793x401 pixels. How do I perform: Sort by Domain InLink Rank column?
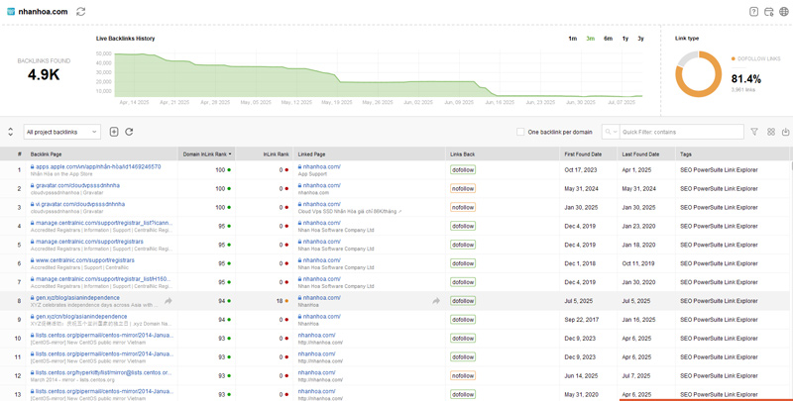click(x=206, y=154)
